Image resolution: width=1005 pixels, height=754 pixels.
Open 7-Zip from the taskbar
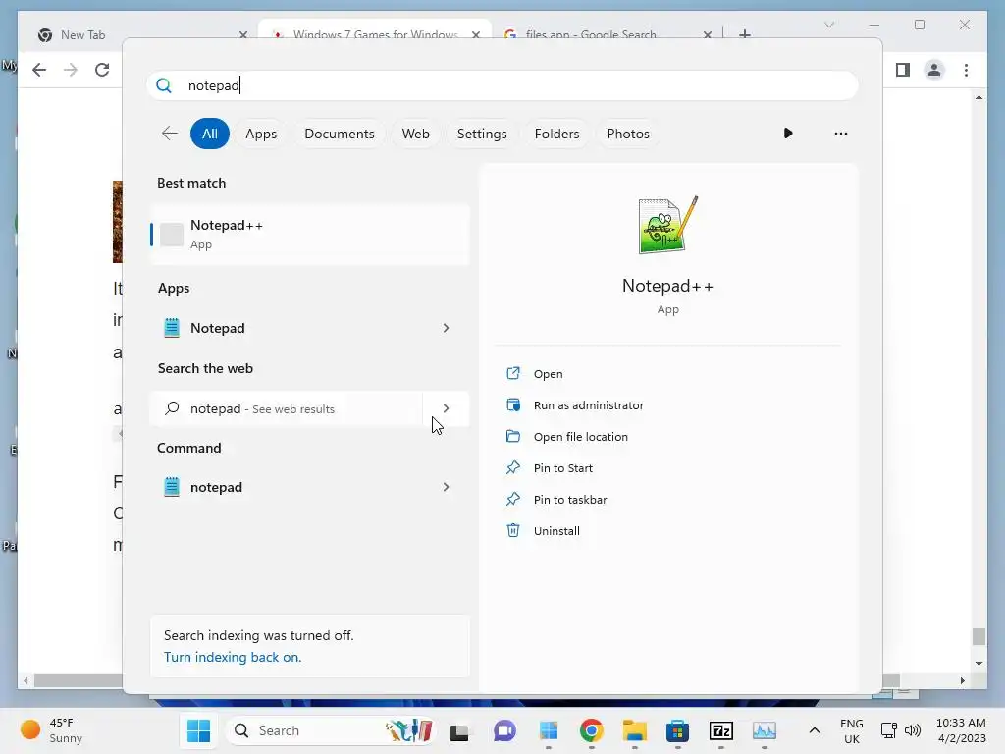click(x=721, y=730)
